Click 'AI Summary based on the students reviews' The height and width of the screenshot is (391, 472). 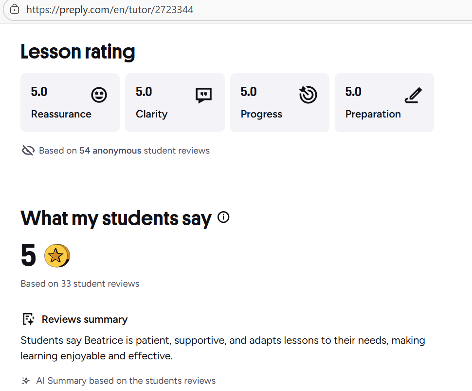[126, 381]
